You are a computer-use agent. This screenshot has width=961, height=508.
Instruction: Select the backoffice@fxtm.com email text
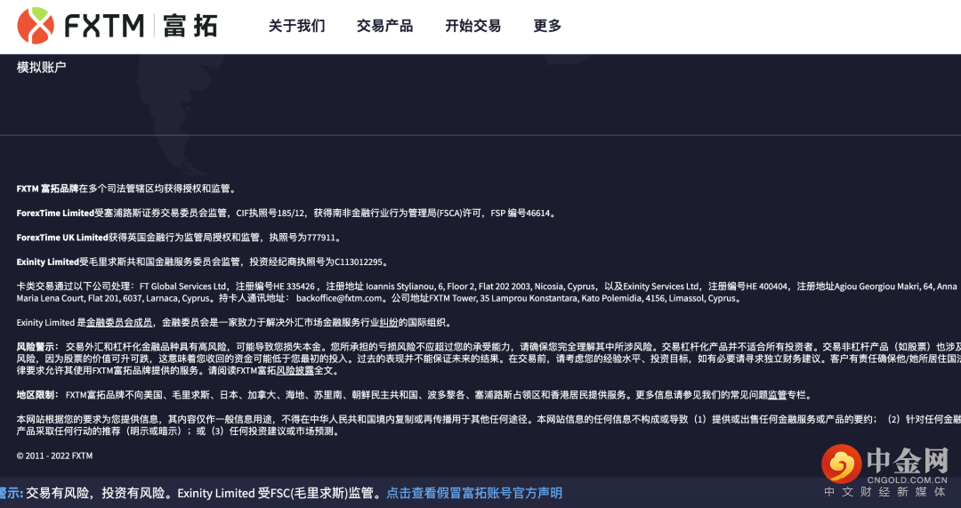coord(339,298)
